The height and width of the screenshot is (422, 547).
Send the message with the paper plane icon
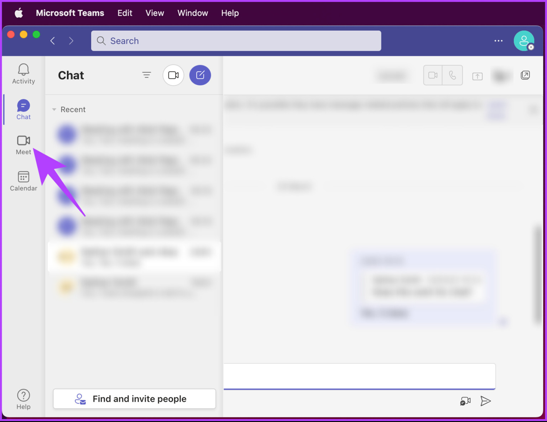[x=485, y=401]
